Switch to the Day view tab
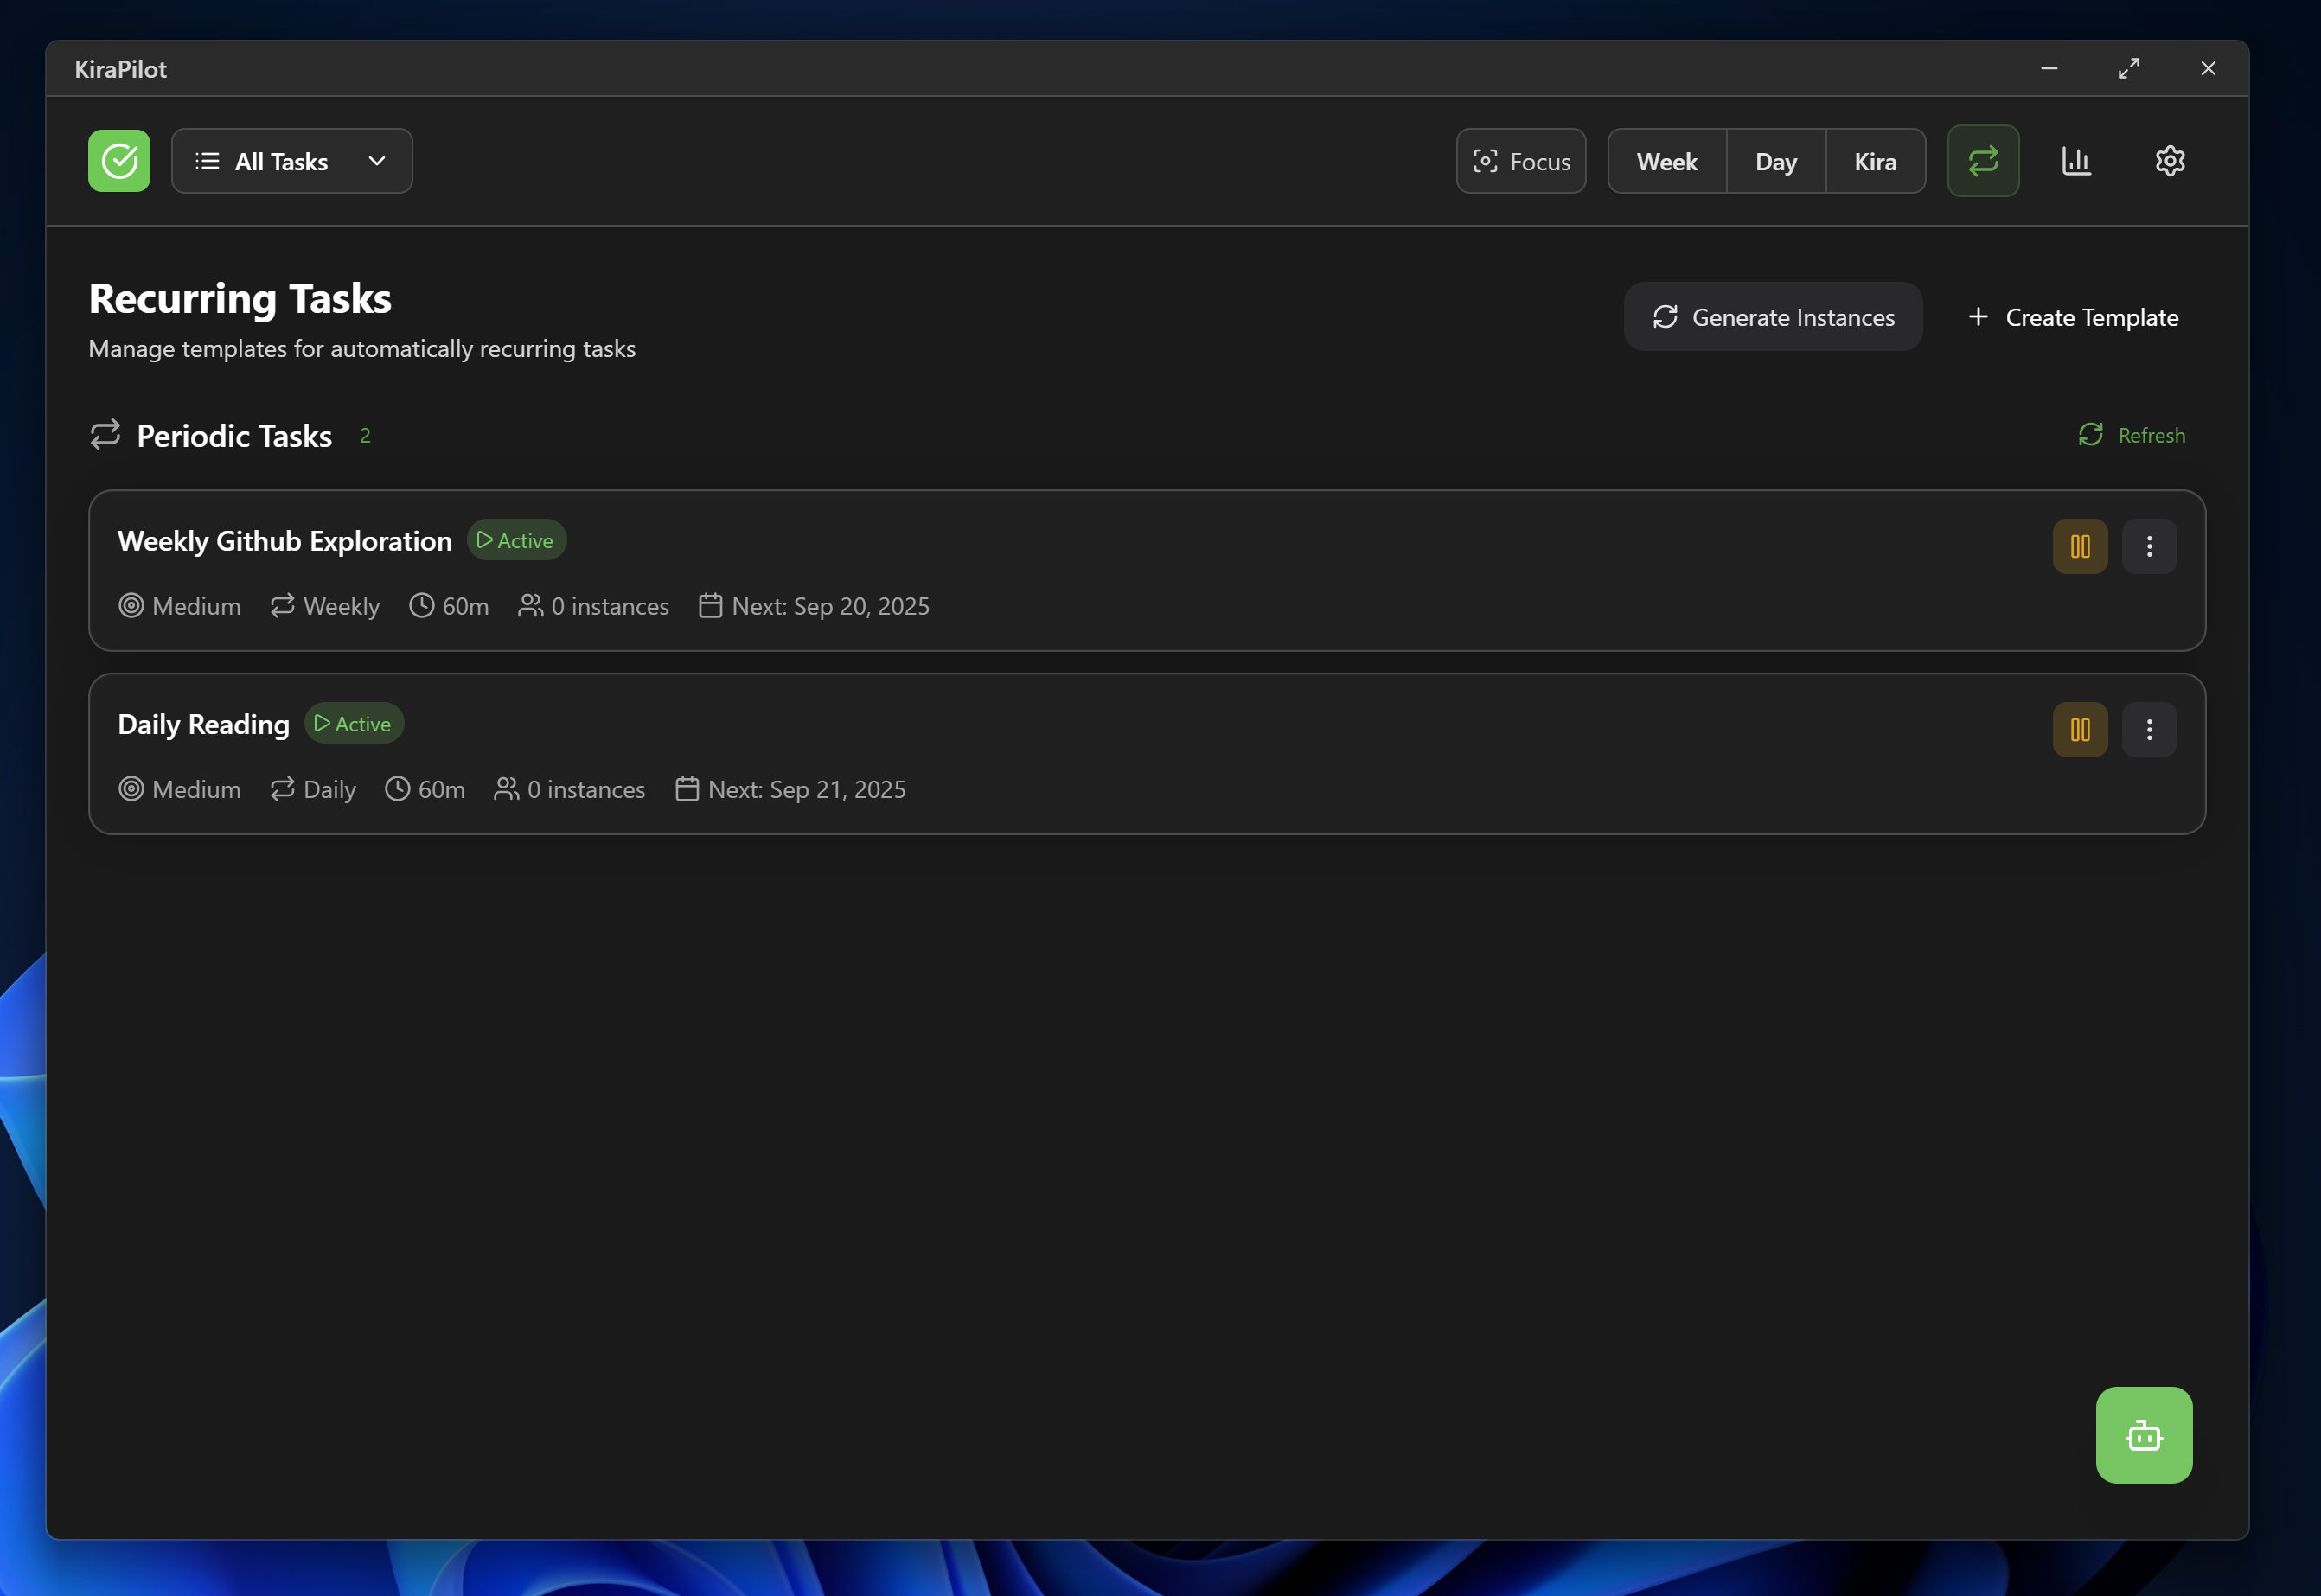 point(1775,161)
